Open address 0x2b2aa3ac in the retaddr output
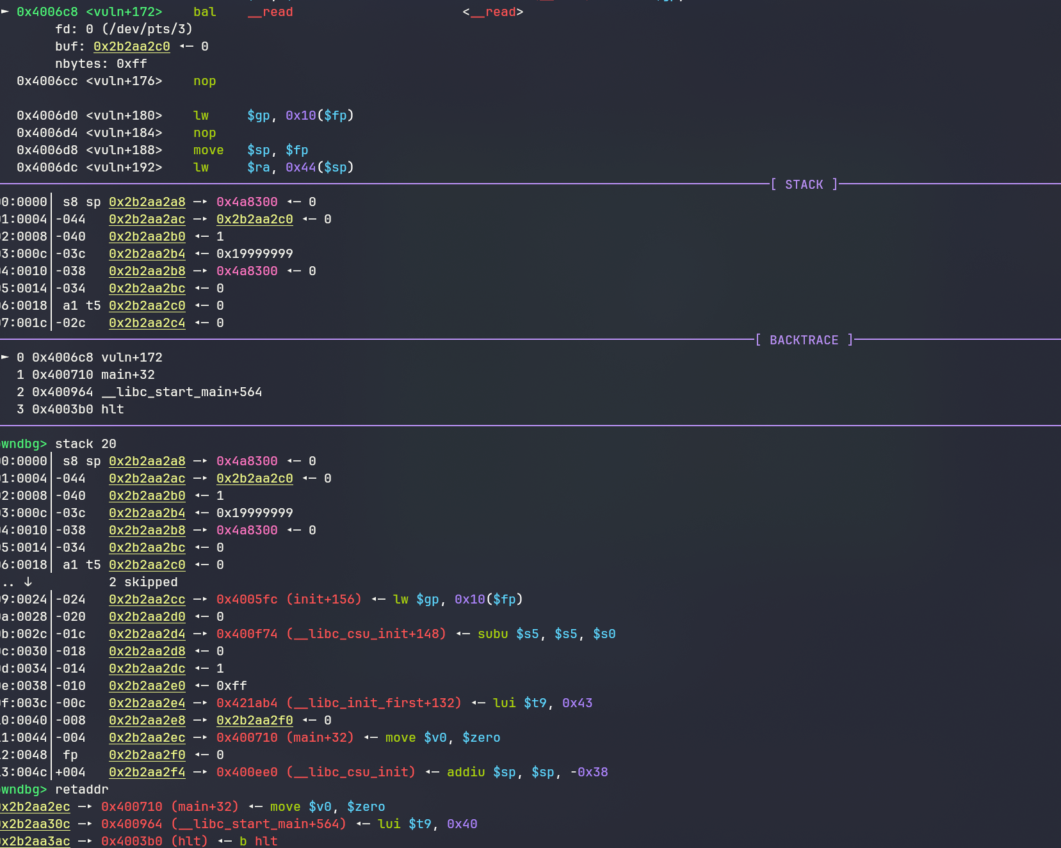 (x=35, y=841)
